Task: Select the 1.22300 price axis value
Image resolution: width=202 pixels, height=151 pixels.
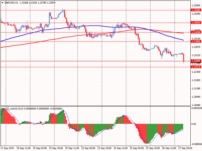Action: coord(196,72)
